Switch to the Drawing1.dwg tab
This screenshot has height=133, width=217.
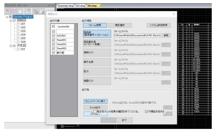(66, 6)
